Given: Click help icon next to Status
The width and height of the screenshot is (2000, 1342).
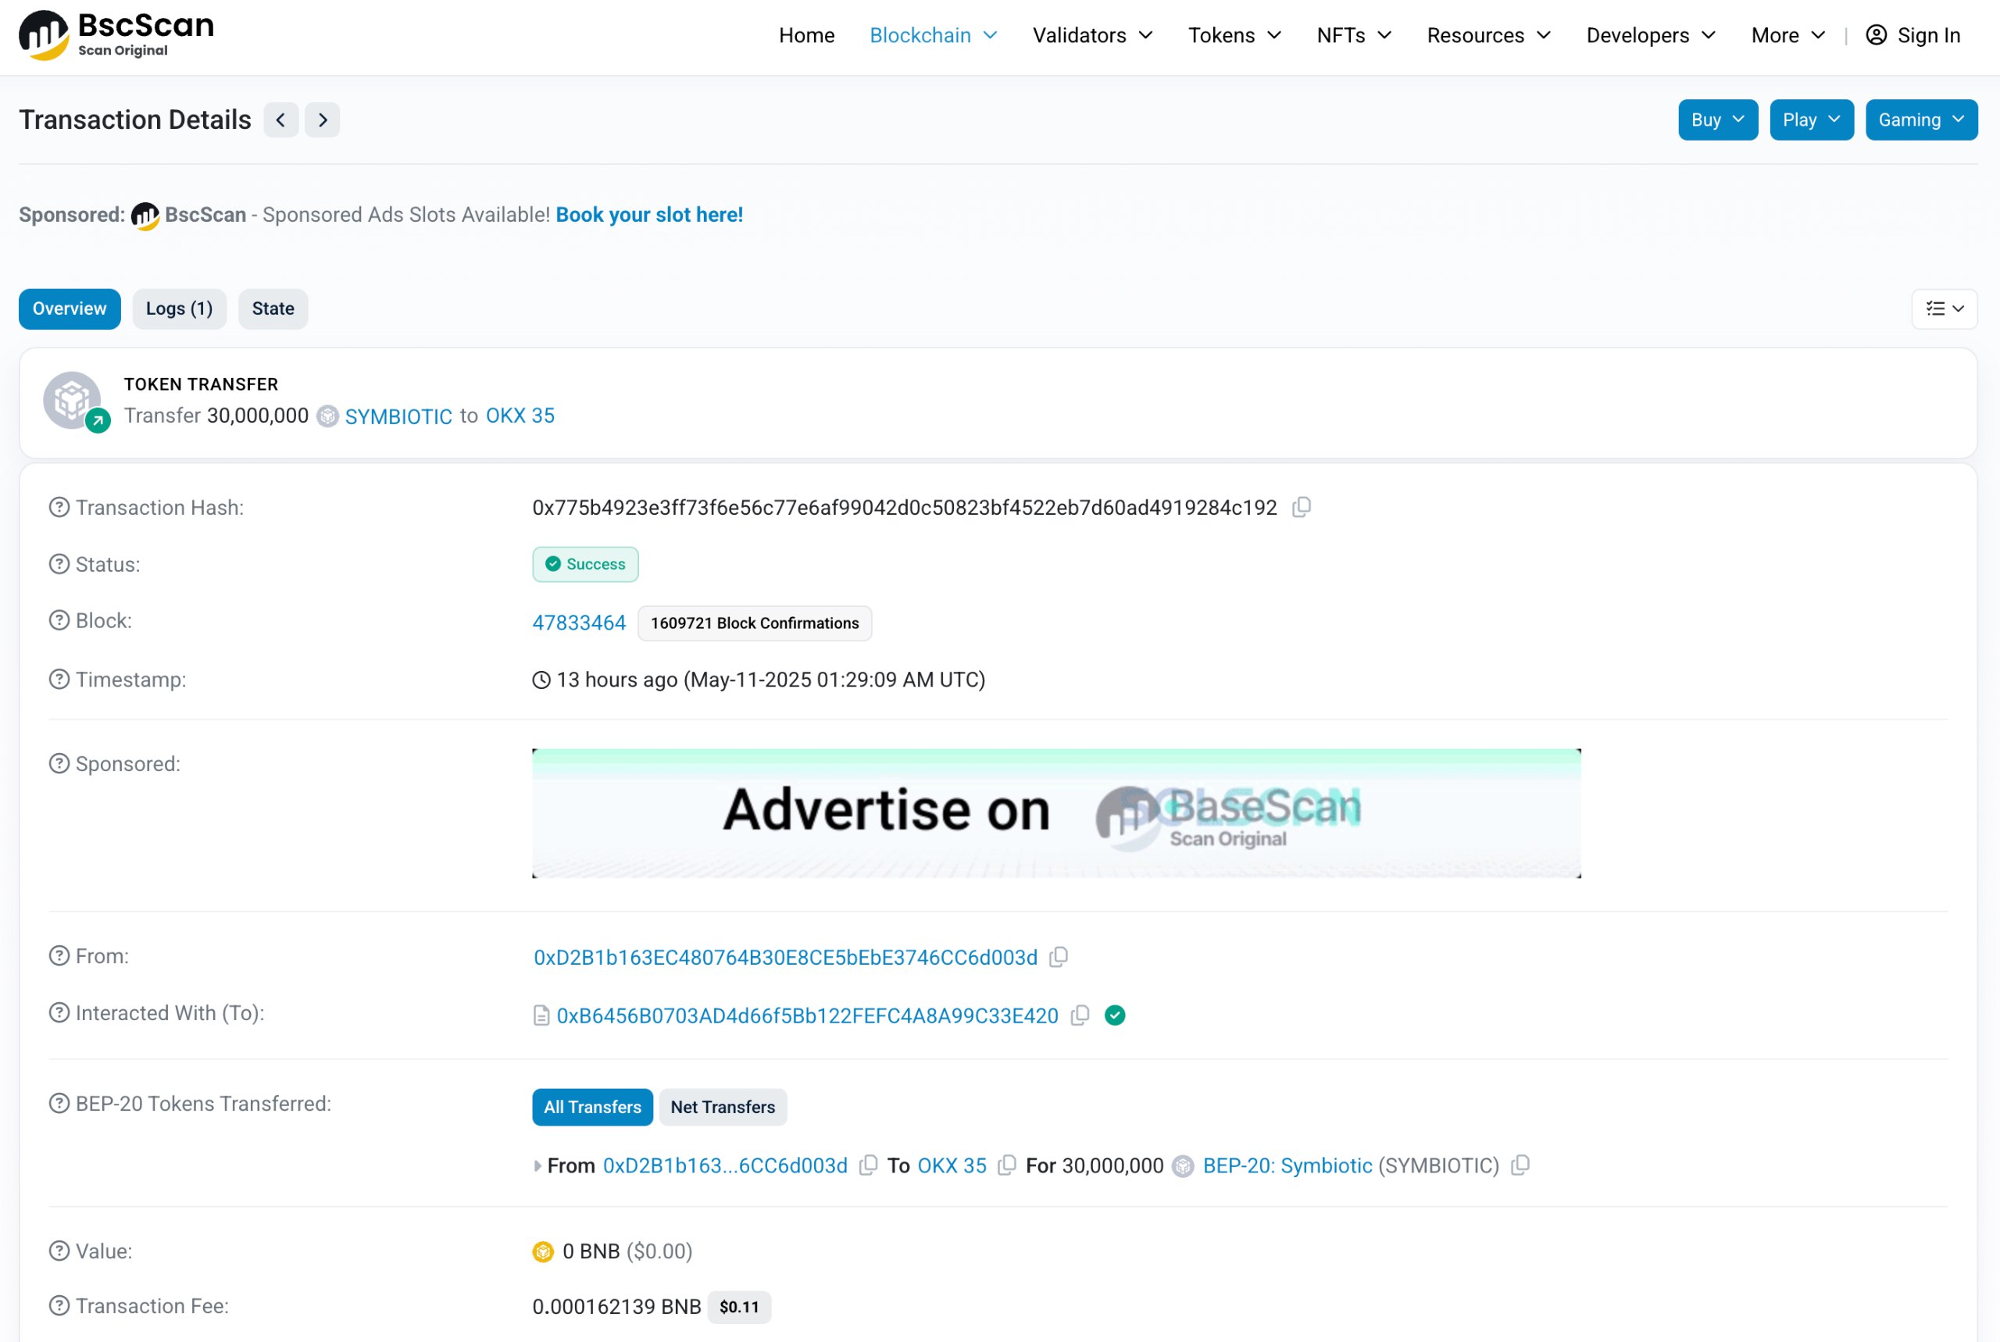Looking at the screenshot, I should tap(59, 564).
